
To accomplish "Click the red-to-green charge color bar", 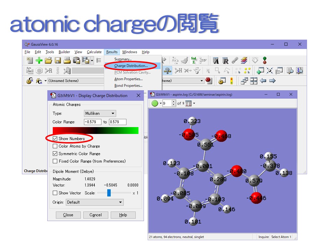I will (96, 131).
